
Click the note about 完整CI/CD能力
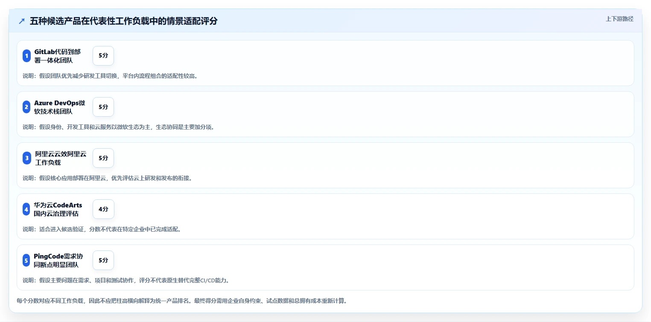[126, 280]
